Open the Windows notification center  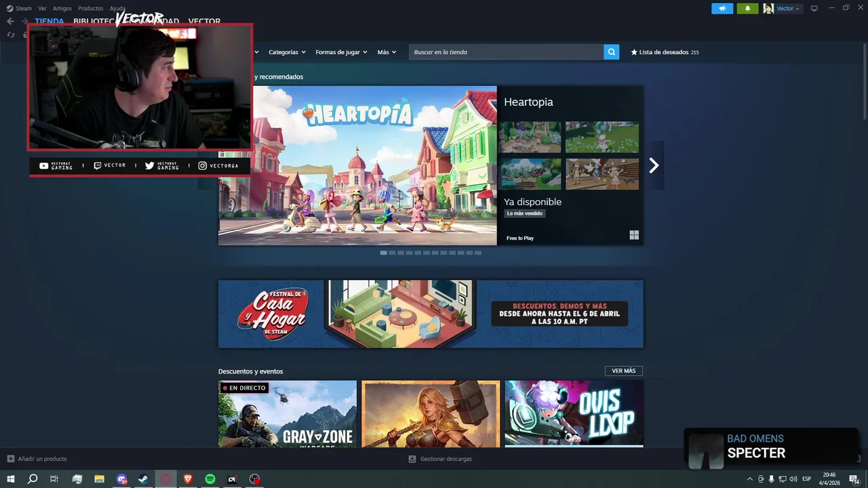pyautogui.click(x=854, y=479)
